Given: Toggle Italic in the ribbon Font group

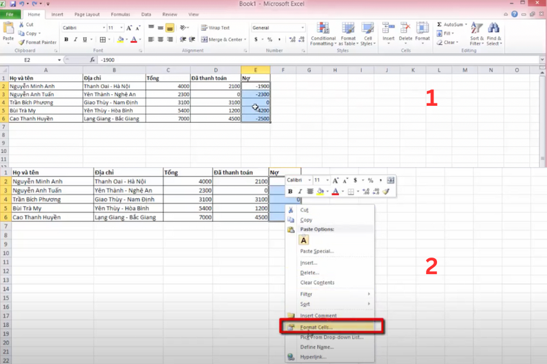Looking at the screenshot, I should 75,40.
